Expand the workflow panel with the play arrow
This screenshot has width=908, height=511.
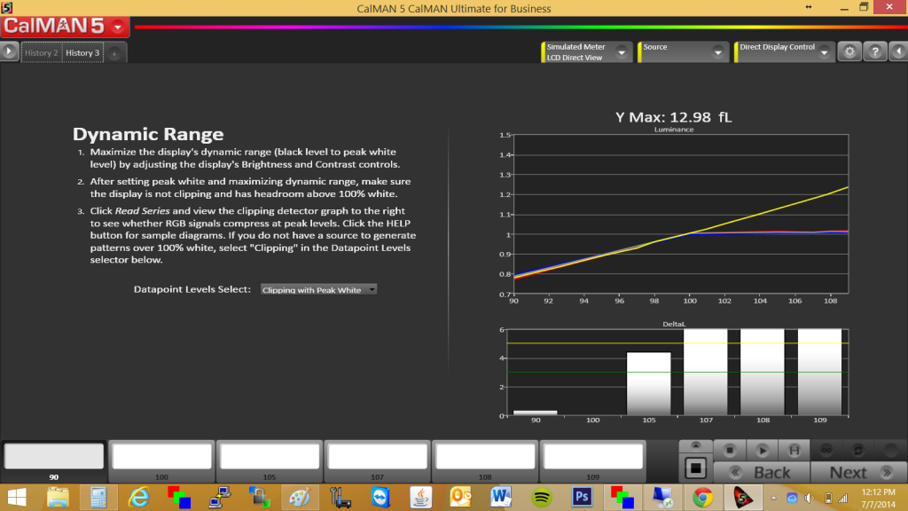pos(9,51)
